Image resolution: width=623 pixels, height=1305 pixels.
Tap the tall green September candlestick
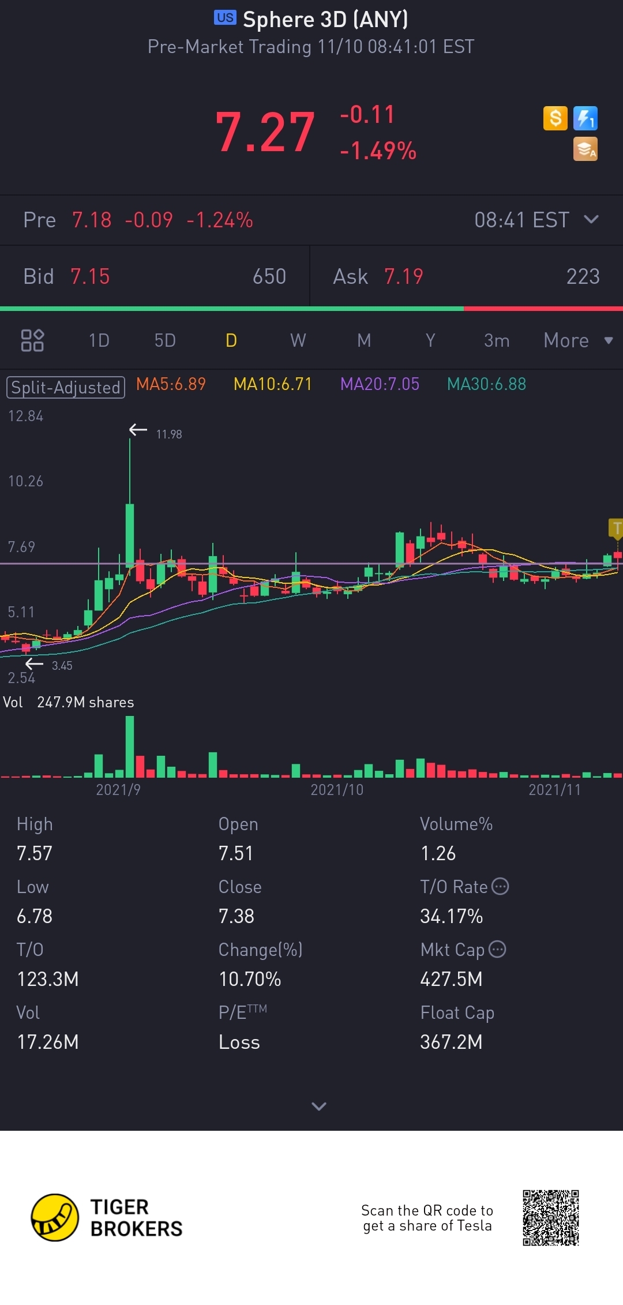point(130,537)
